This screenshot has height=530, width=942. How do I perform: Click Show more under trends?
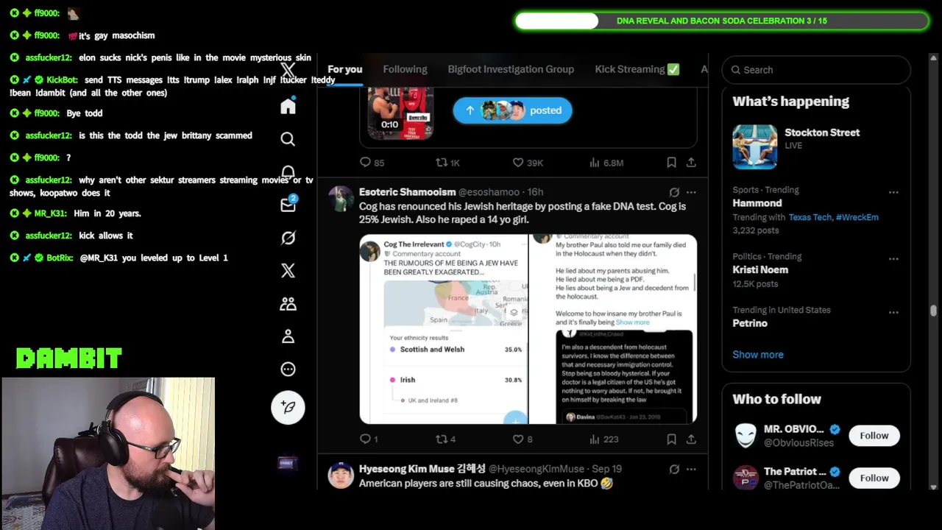pos(758,354)
